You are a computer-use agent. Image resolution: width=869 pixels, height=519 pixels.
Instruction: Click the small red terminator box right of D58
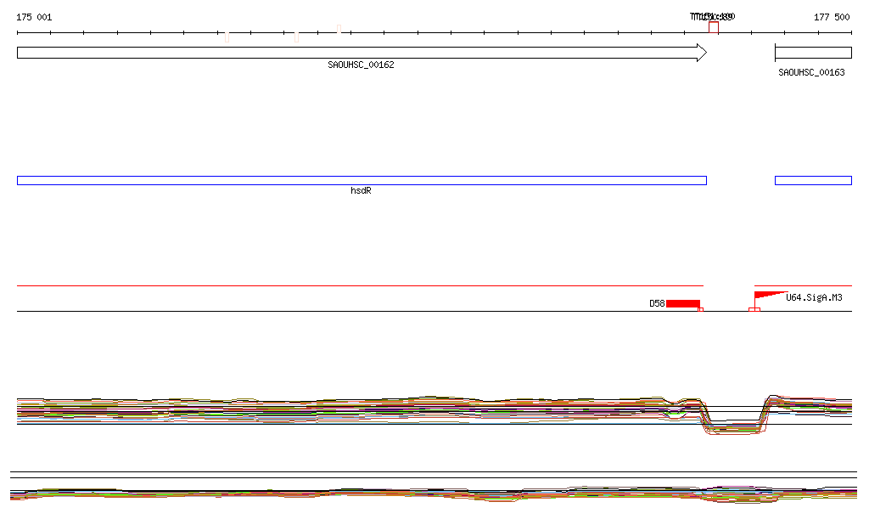tap(700, 309)
